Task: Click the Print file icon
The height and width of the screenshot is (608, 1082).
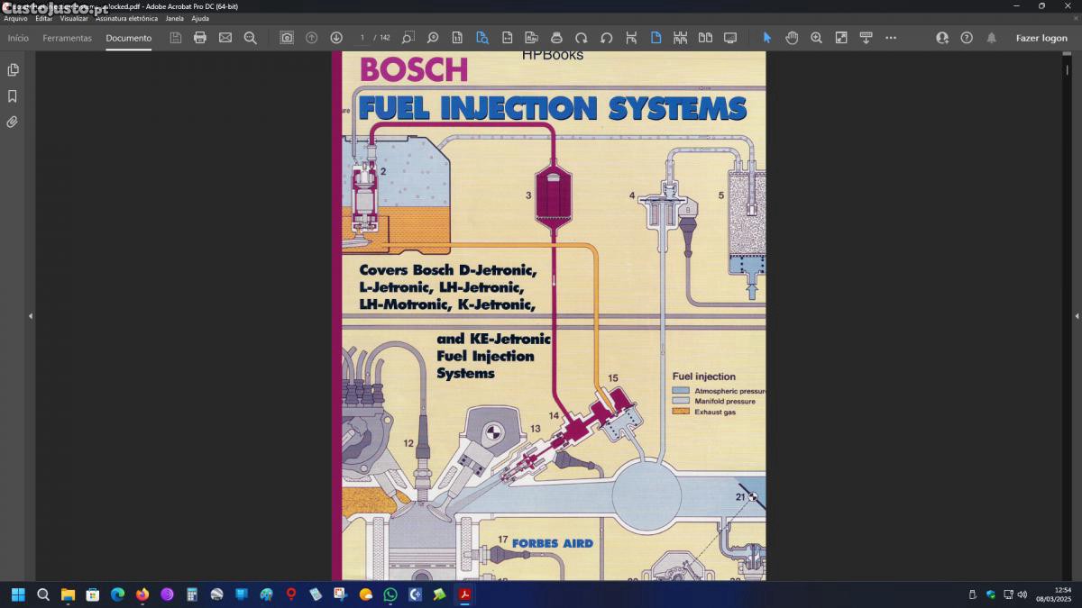Action: click(x=200, y=38)
